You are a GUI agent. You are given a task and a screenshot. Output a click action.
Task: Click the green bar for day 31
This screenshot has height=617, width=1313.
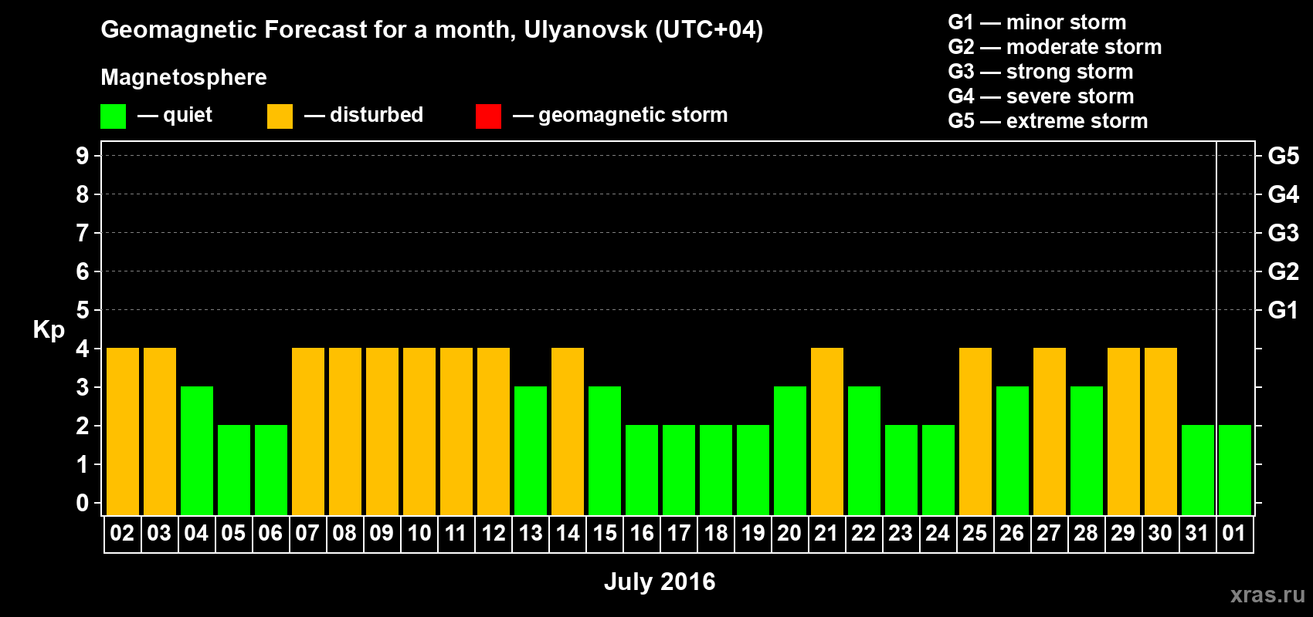[x=1198, y=470]
